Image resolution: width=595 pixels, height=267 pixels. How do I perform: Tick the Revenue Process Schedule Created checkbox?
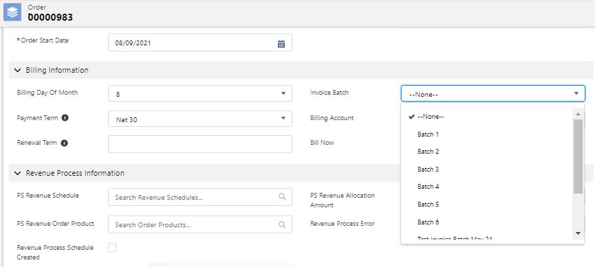pyautogui.click(x=112, y=248)
